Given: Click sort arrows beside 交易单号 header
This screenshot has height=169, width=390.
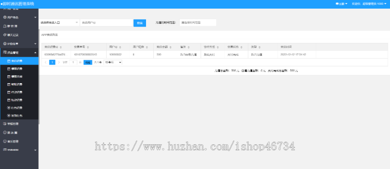Looking at the screenshot, I should click(x=88, y=47).
